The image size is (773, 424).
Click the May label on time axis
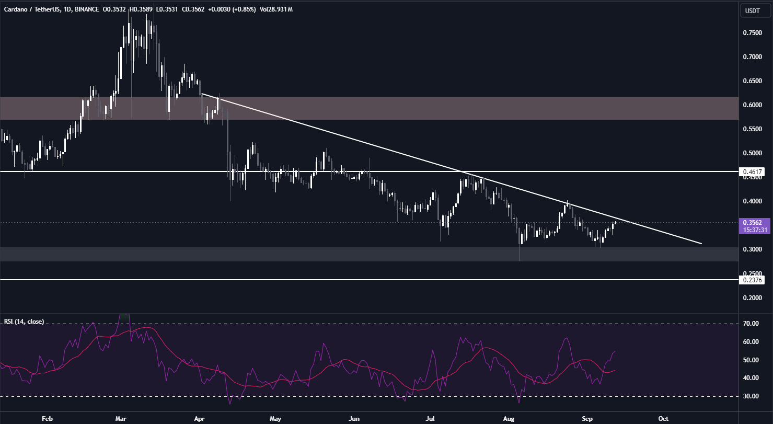[275, 418]
